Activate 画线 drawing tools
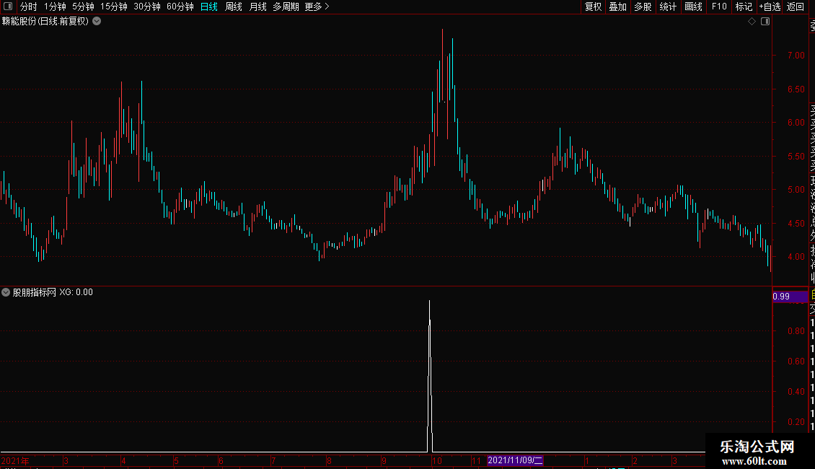The height and width of the screenshot is (469, 815). 693,6
